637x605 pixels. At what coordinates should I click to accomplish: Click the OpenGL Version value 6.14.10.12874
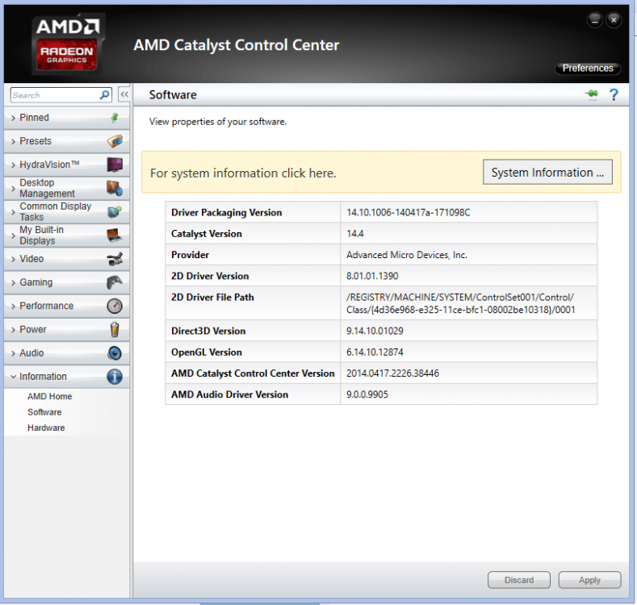coord(375,352)
